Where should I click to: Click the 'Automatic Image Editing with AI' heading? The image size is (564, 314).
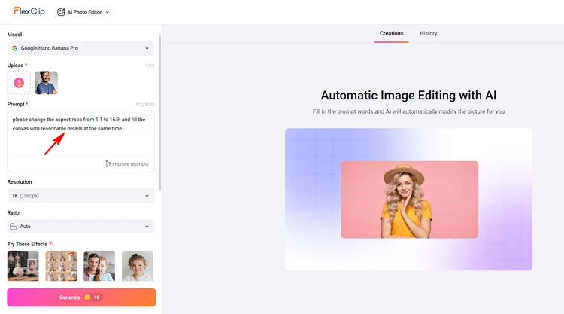pyautogui.click(x=408, y=96)
